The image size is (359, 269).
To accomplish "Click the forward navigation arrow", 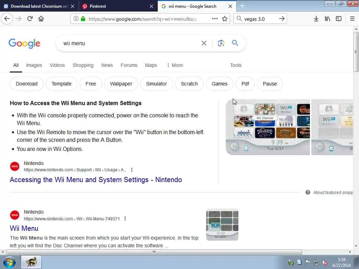I will pyautogui.click(x=19, y=19).
